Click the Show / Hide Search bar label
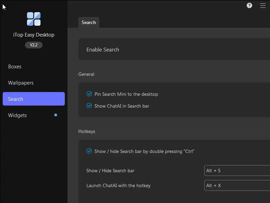Image resolution: width=270 pixels, height=203 pixels. coord(110,171)
